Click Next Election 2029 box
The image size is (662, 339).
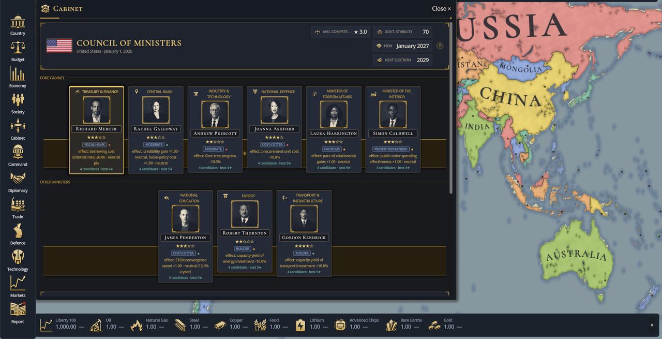[403, 60]
